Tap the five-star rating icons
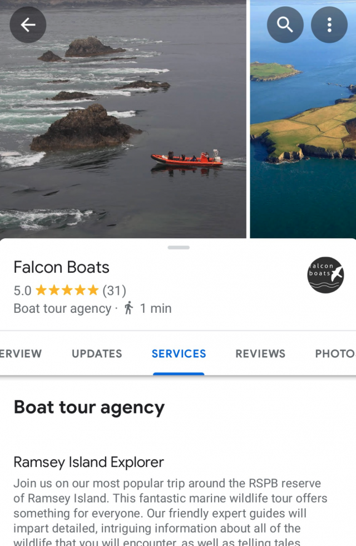Screen dimensions: 356x546 pyautogui.click(x=67, y=291)
